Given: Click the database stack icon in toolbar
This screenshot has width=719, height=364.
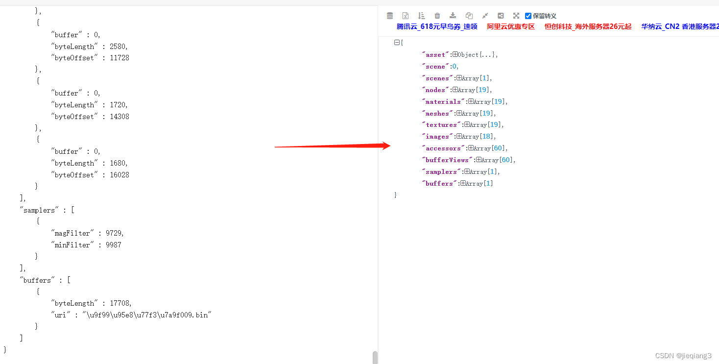Looking at the screenshot, I should (390, 16).
